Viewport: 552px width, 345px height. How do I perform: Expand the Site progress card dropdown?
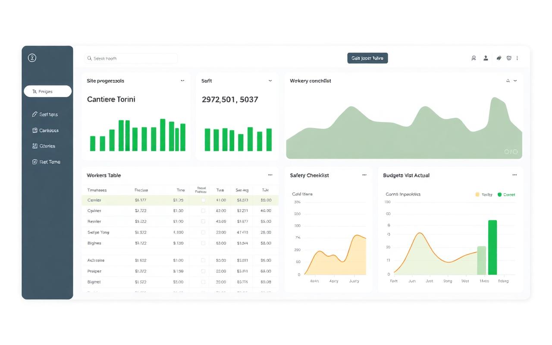(x=182, y=81)
